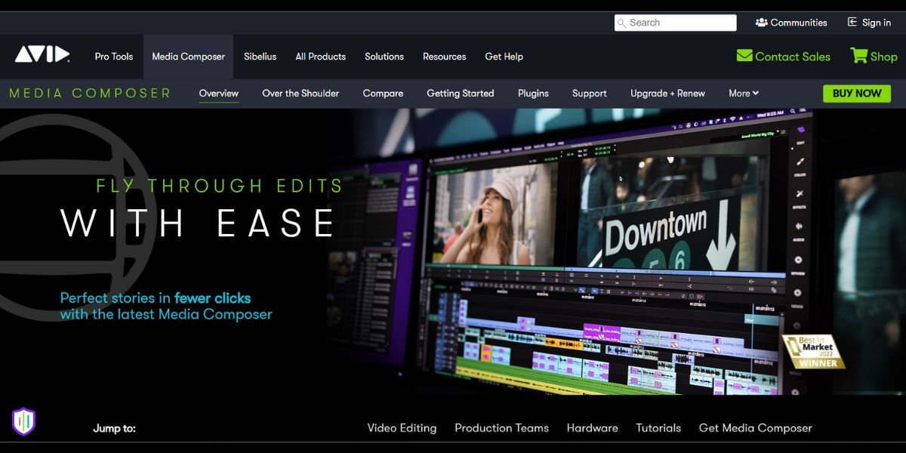Open the Sibelius menu
906x453 pixels.
(x=260, y=57)
